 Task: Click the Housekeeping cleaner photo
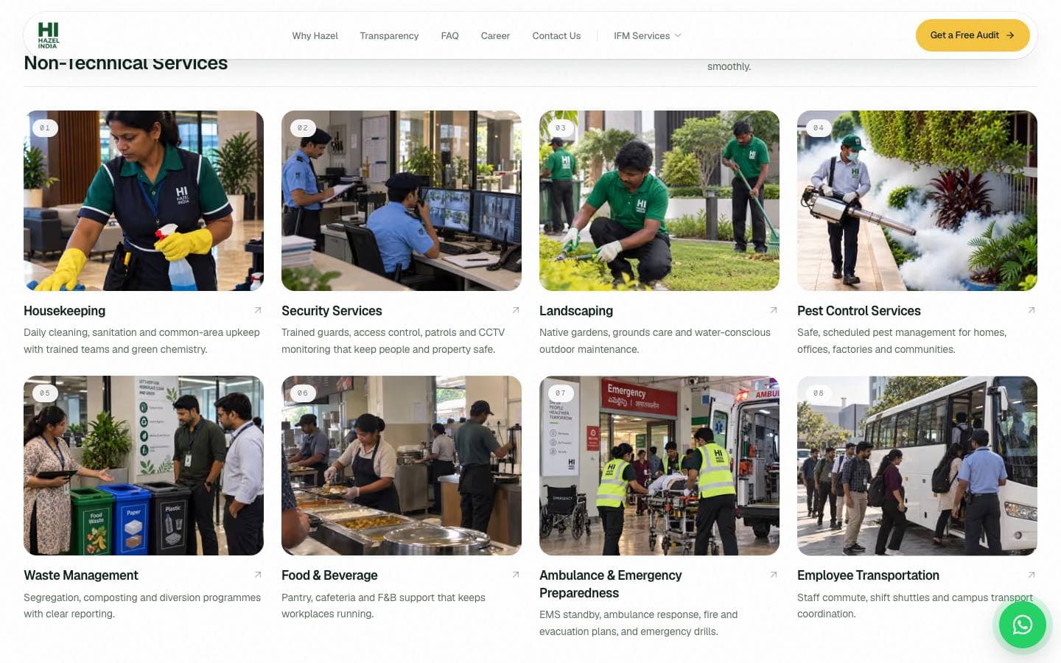coord(144,200)
